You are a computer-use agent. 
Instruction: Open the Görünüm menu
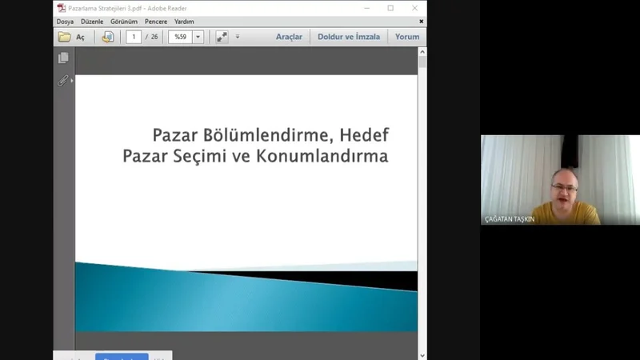(x=124, y=22)
